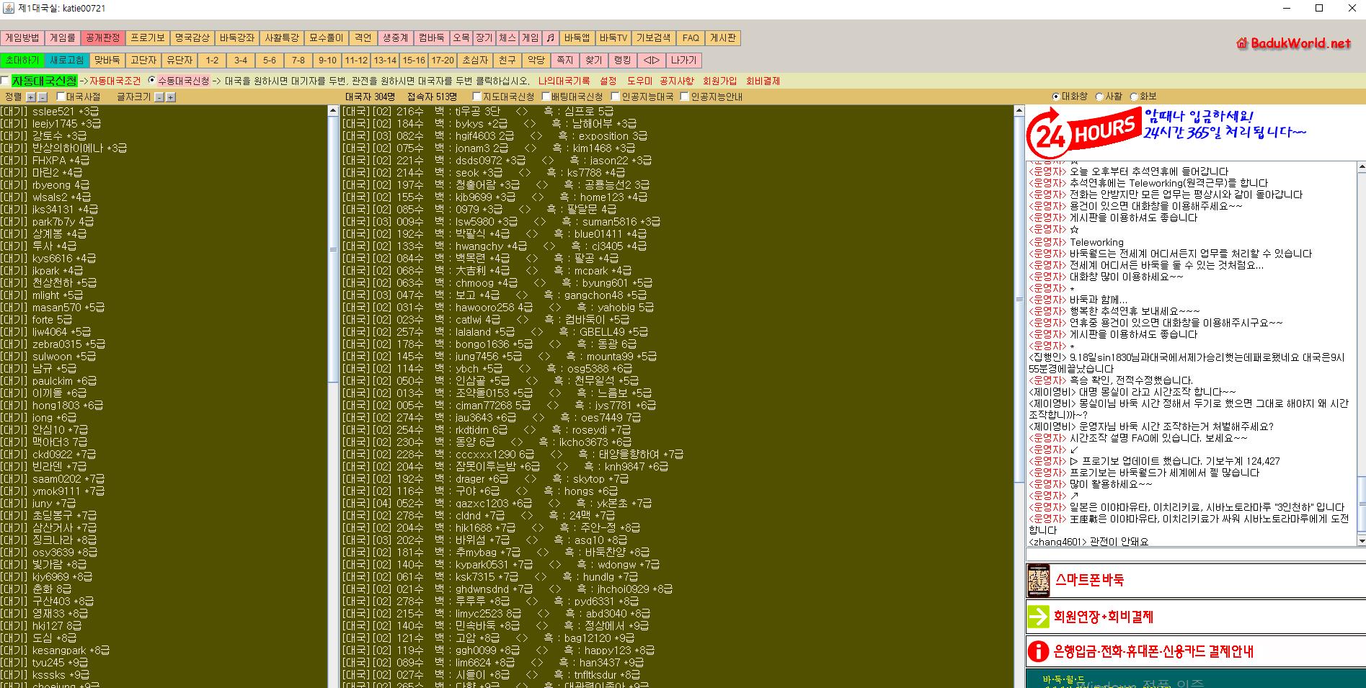Click chat panel scrollbar up arrow

1361,167
